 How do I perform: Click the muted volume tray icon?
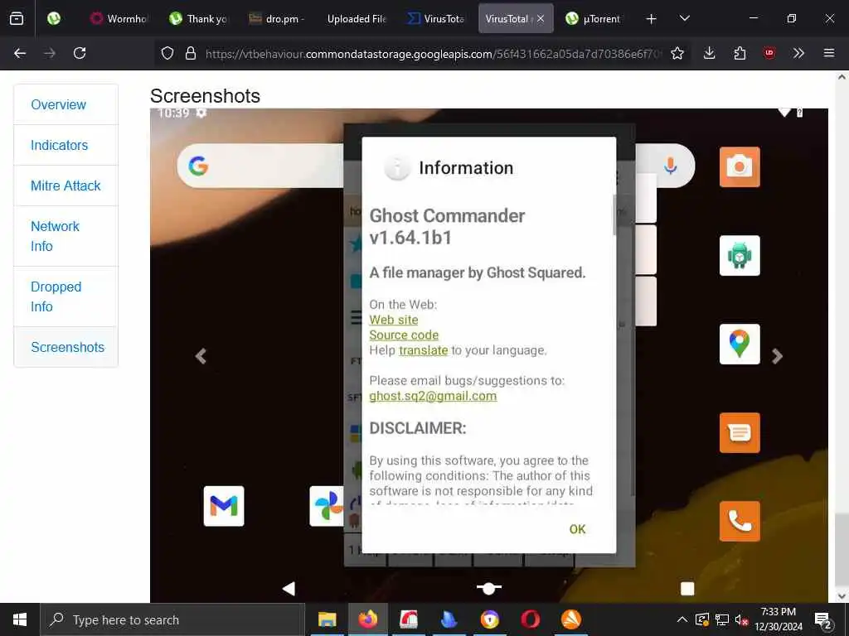[741, 619]
